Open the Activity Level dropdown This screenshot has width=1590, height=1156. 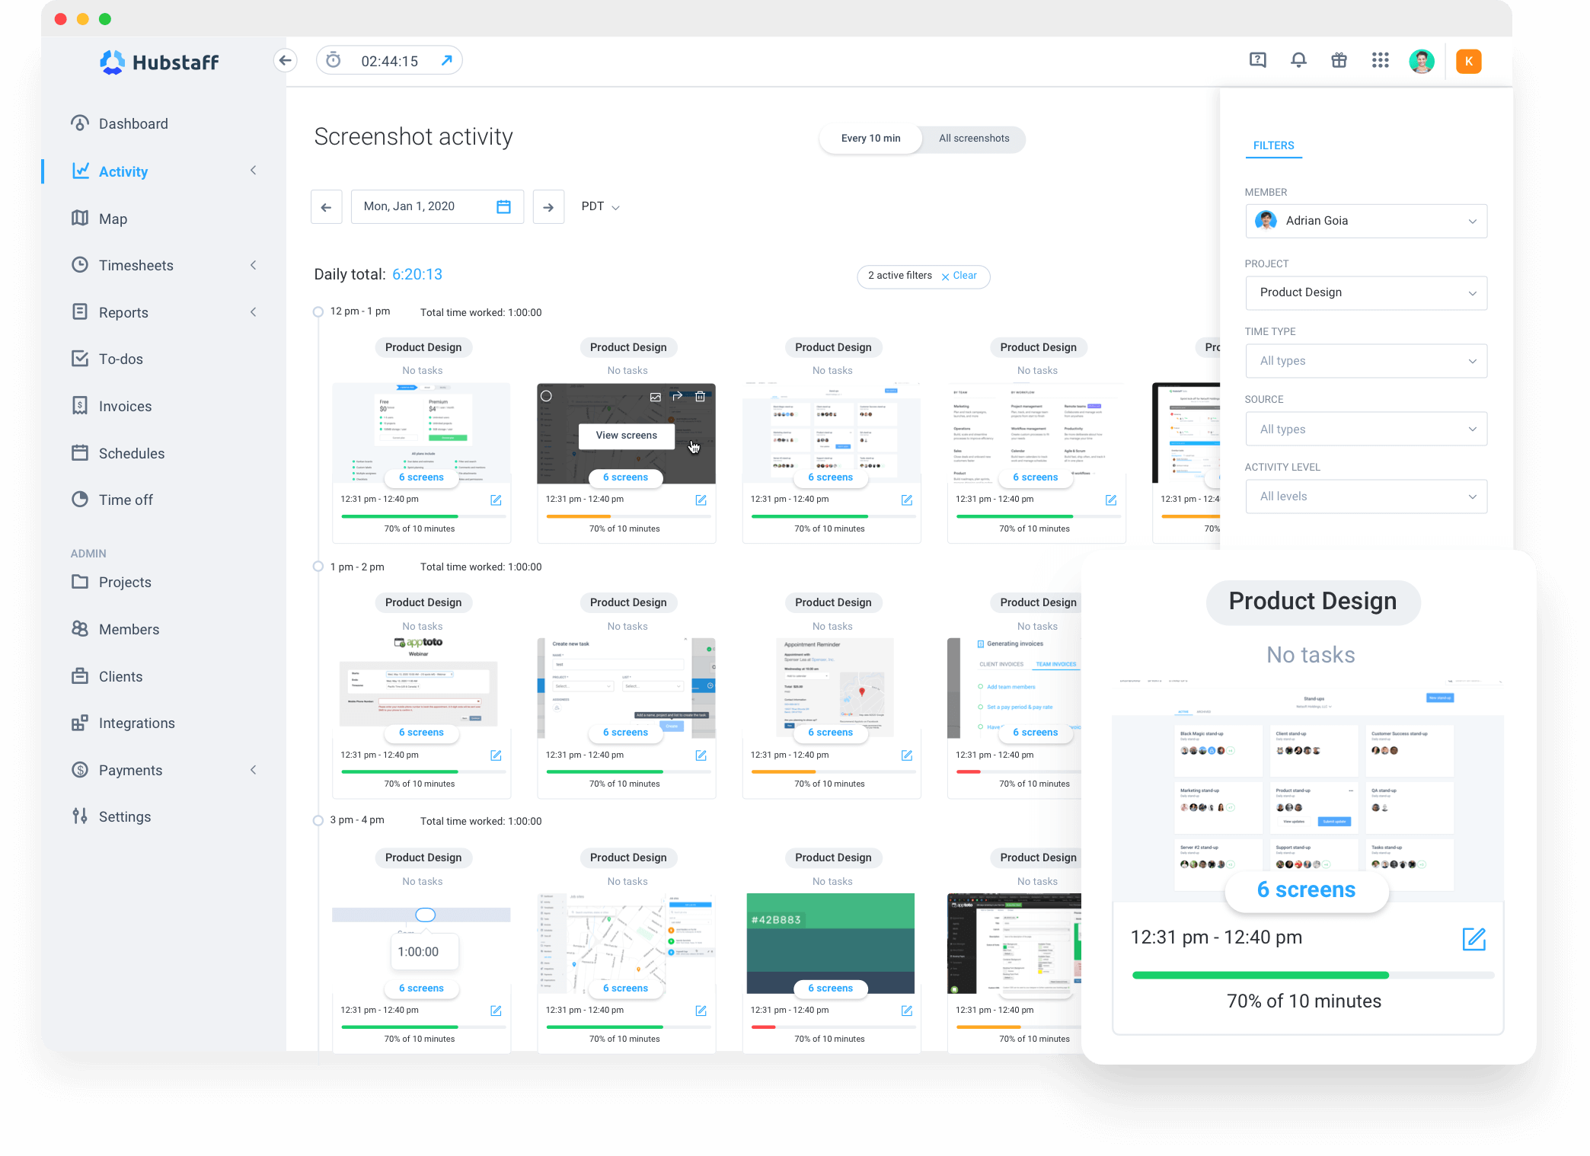point(1365,497)
